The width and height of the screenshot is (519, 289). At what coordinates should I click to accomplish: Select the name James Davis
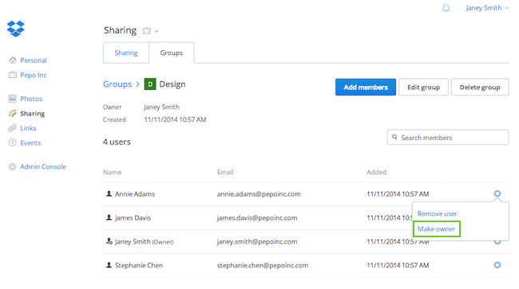[x=133, y=217]
